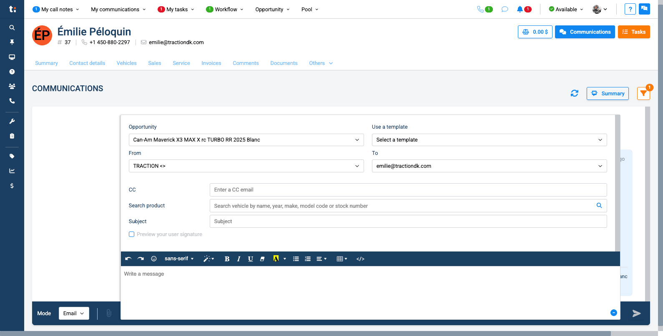Open the clipboard icon in the sidebar
This screenshot has width=663, height=336.
point(12,136)
